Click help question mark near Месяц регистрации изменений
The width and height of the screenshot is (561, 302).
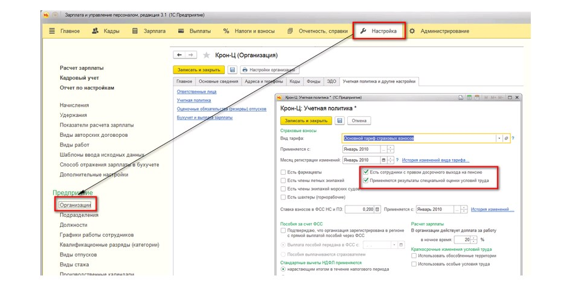[x=397, y=160]
